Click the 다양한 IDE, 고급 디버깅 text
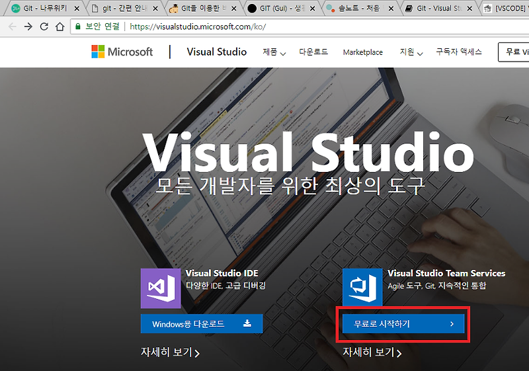529x371 pixels. click(225, 286)
